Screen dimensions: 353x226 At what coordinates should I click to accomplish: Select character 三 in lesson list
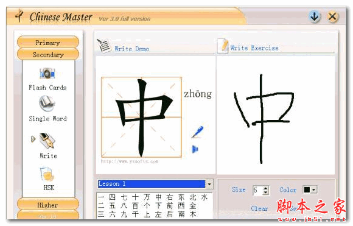[x=101, y=214]
